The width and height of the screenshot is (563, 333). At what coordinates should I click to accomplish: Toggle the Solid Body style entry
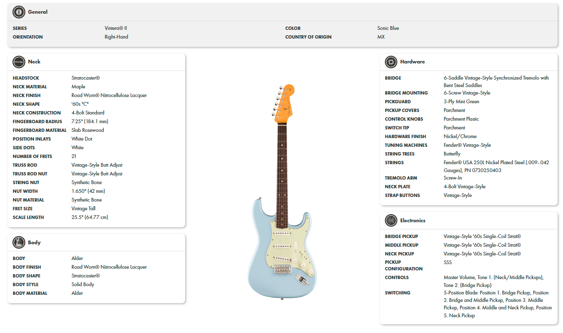tap(82, 284)
